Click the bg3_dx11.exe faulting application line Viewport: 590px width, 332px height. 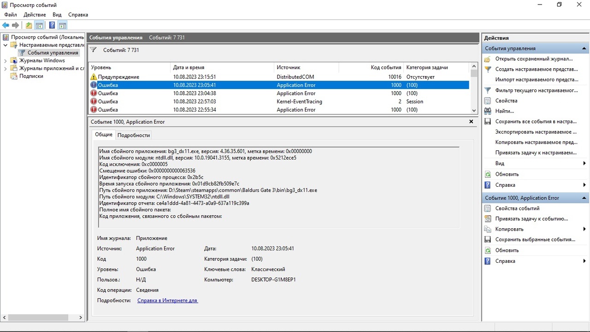click(206, 151)
